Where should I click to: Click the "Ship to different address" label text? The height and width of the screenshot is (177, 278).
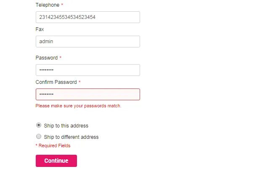click(71, 137)
